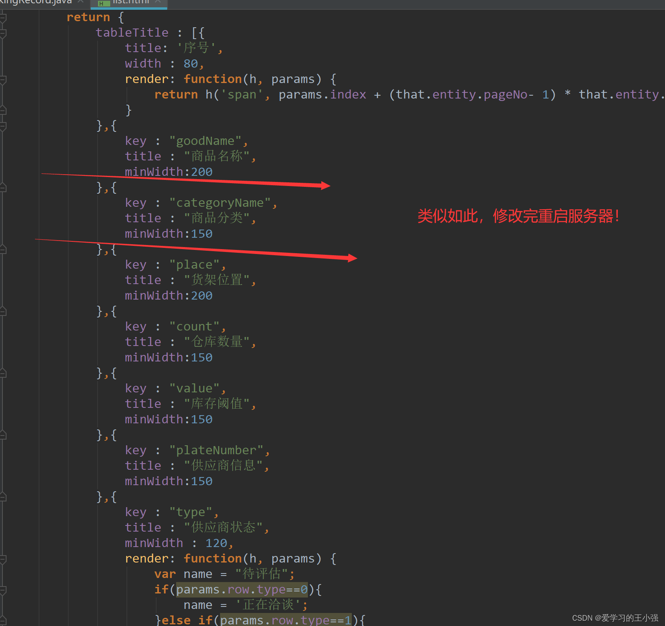Click the minWidth:200 under place
665x626 pixels.
coord(168,295)
